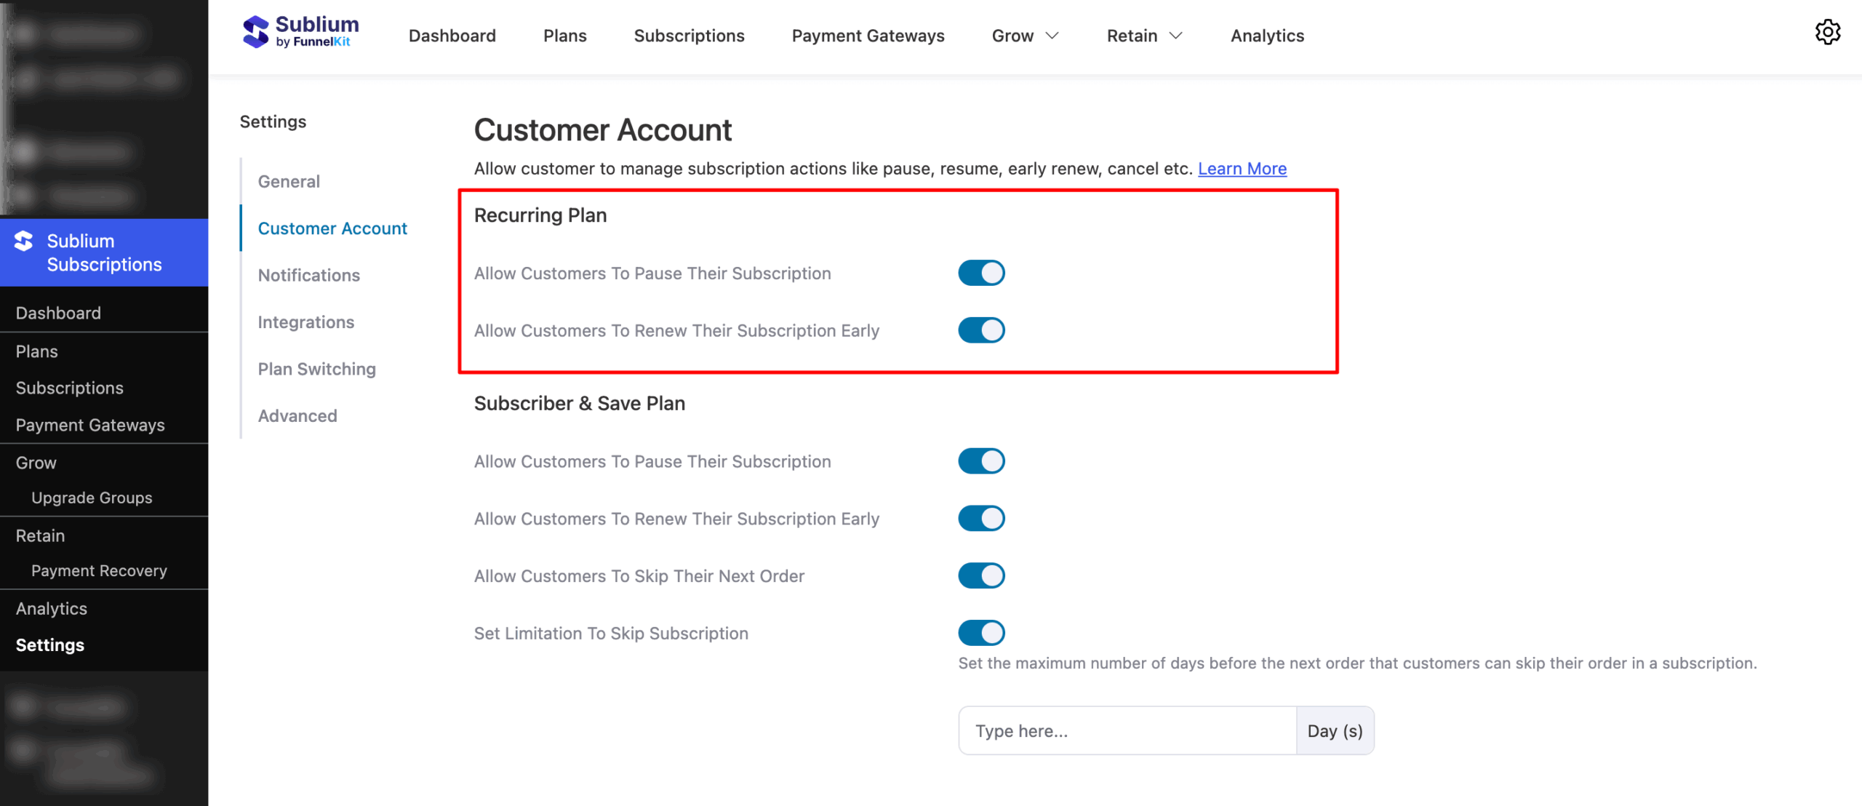Image resolution: width=1862 pixels, height=806 pixels.
Task: Click Payment Gateways in top navigation
Action: [x=867, y=35]
